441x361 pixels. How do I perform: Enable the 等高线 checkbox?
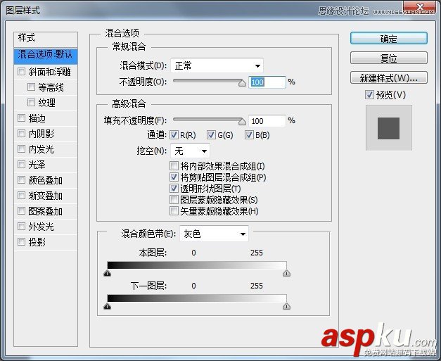(31, 87)
